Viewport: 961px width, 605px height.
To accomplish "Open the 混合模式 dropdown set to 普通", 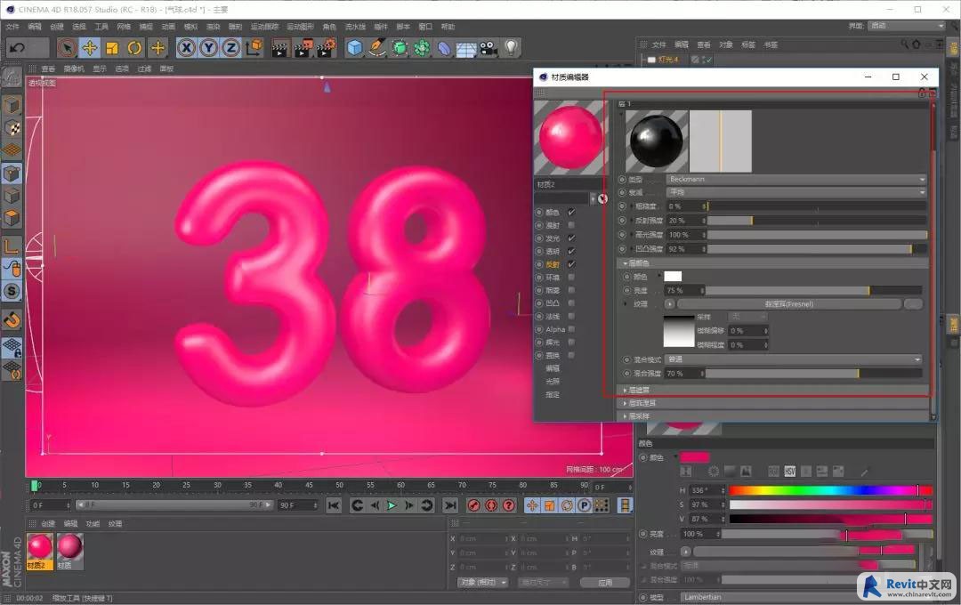I will pos(794,359).
